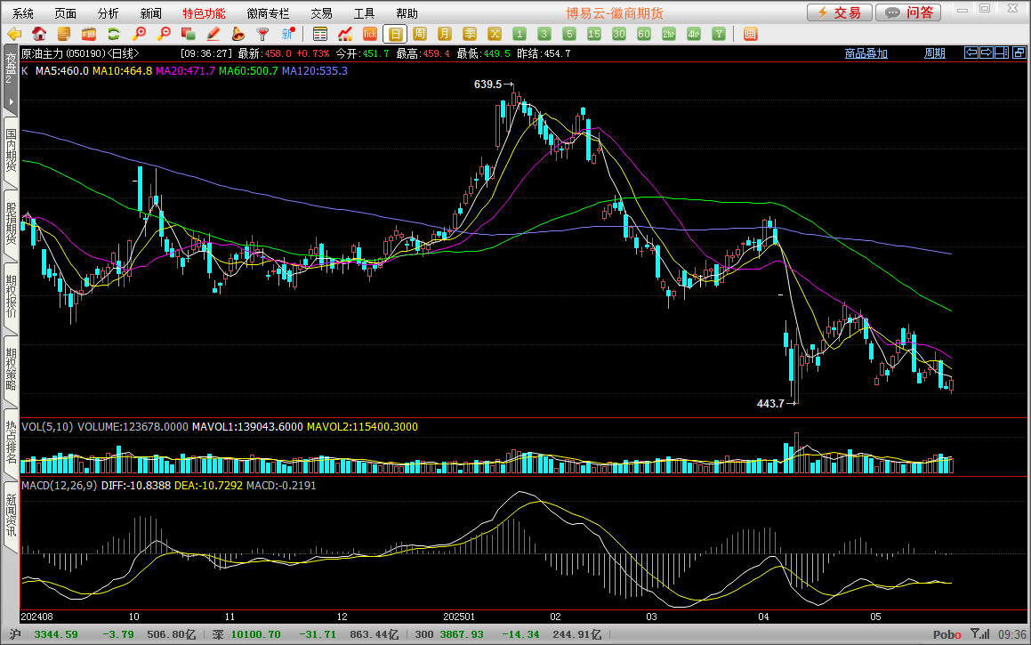Switch to 2hr period

click(x=669, y=34)
